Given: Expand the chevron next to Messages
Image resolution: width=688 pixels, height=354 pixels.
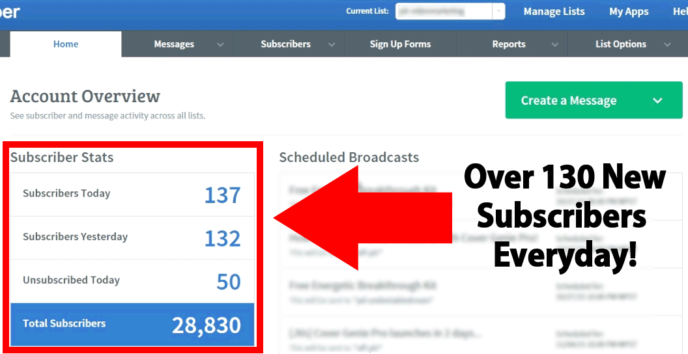Looking at the screenshot, I should (x=220, y=44).
